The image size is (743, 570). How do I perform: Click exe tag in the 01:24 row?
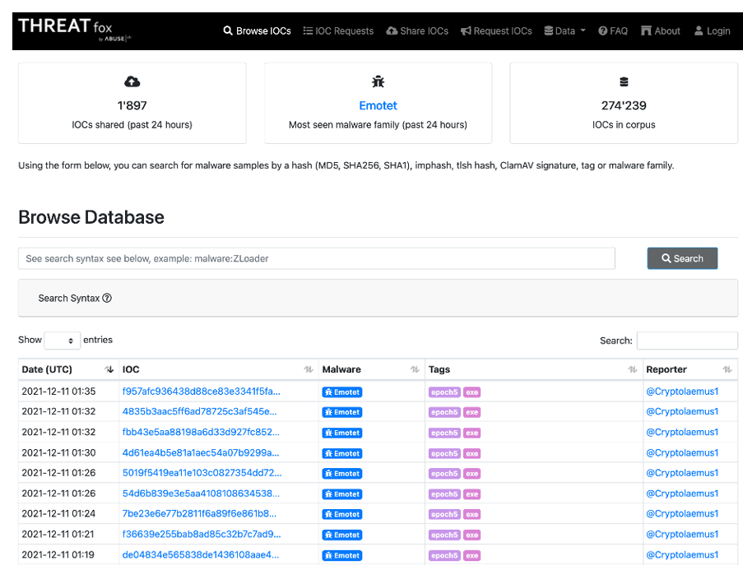[x=472, y=515]
